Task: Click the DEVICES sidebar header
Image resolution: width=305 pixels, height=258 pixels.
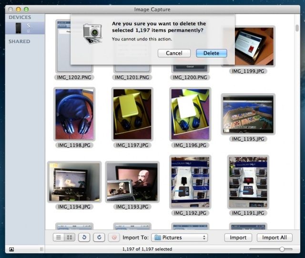Action: (20, 17)
